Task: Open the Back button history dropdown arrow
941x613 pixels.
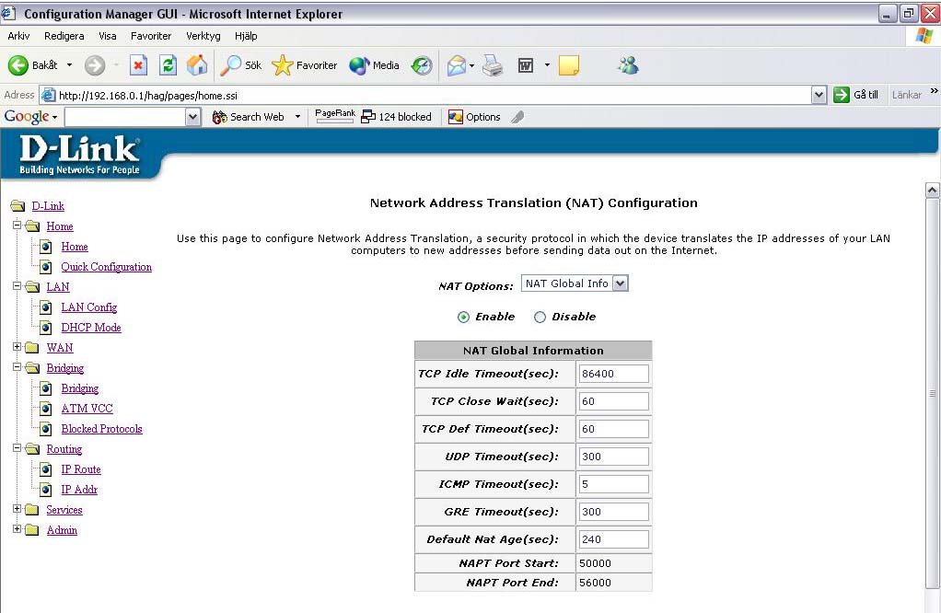Action: point(70,64)
